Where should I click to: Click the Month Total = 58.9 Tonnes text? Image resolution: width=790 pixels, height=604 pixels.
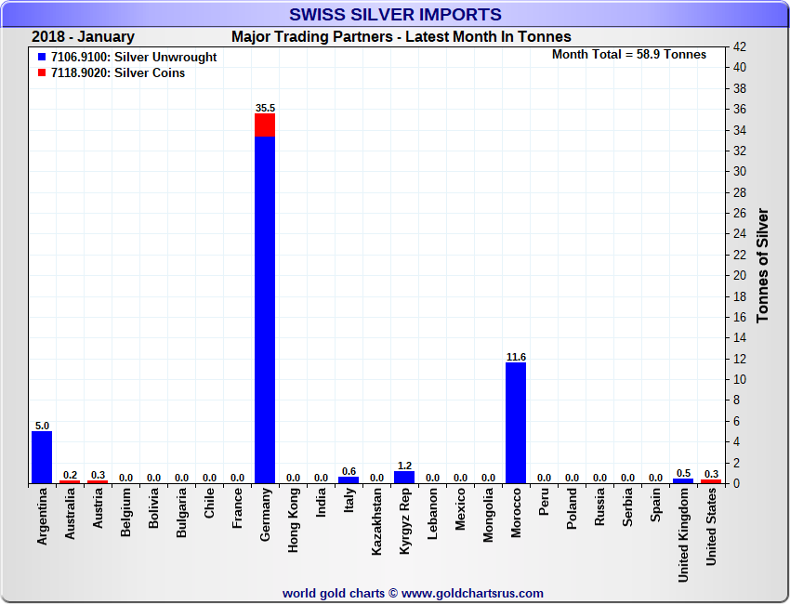629,55
